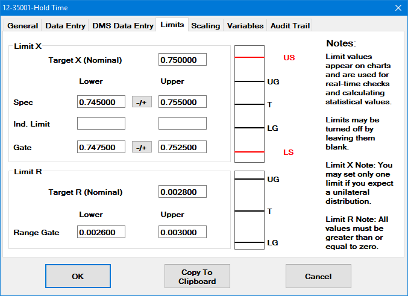Screen dimensions: 408x296
Task: Open the Audit Trail tab
Action: tap(290, 26)
